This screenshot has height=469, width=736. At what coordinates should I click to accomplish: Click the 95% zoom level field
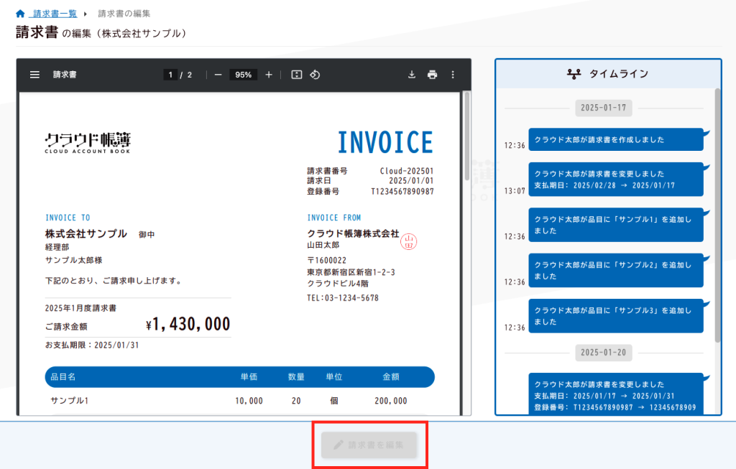tap(243, 75)
